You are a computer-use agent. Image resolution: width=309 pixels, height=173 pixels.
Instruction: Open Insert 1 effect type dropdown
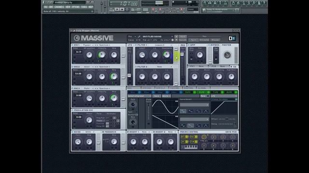coord(146,132)
